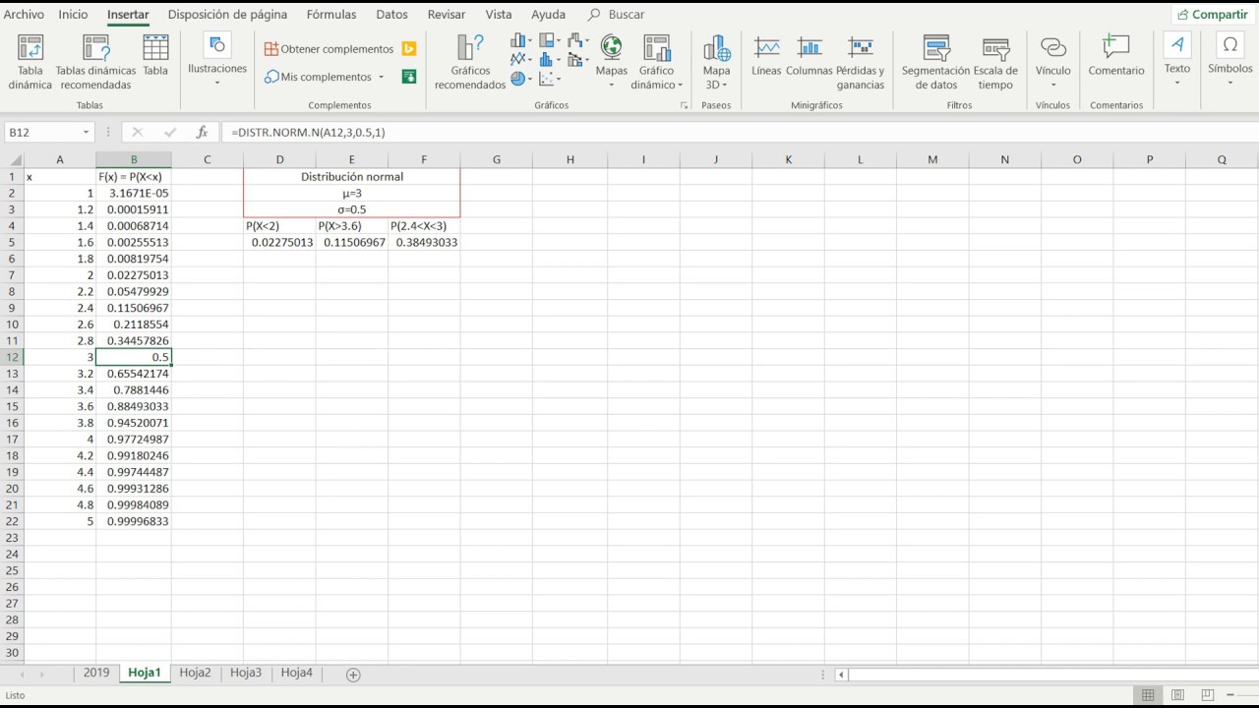The width and height of the screenshot is (1259, 708).
Task: Switch to the 2019 sheet tab
Action: (x=96, y=673)
